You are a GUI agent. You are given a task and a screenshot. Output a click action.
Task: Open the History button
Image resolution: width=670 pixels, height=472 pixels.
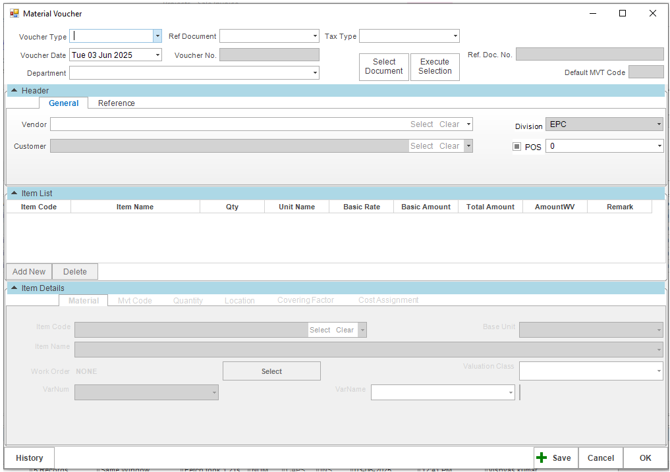(30, 458)
